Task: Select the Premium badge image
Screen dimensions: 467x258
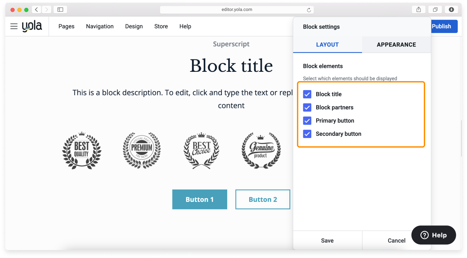Action: click(142, 150)
